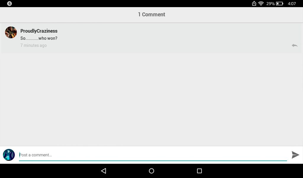The width and height of the screenshot is (303, 178).
Task: Tap the alarm clock status icon
Action: (x=254, y=4)
